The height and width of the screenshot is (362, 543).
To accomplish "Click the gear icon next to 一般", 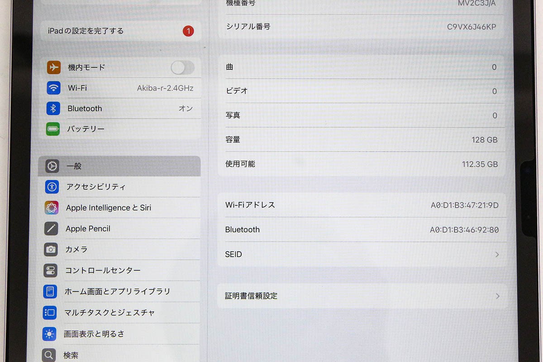I will click(x=51, y=166).
